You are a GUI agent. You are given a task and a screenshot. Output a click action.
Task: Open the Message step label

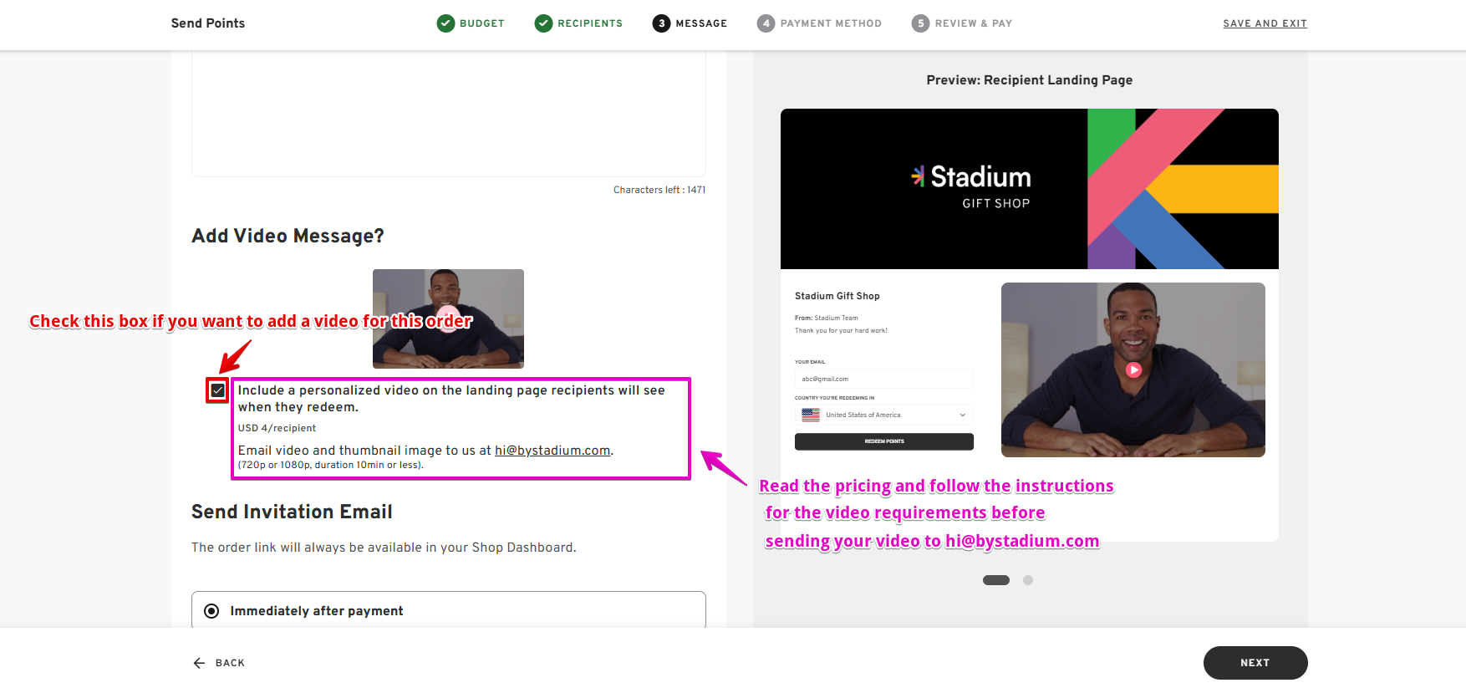tap(701, 23)
